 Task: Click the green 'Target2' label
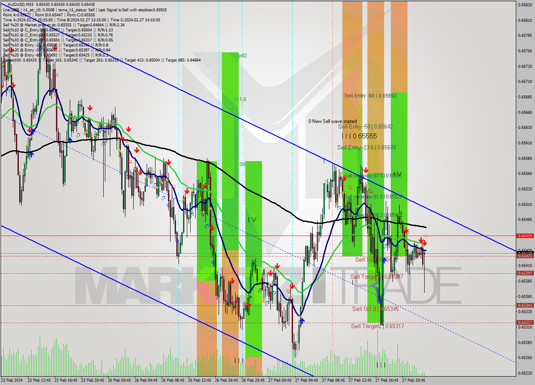[238, 55]
